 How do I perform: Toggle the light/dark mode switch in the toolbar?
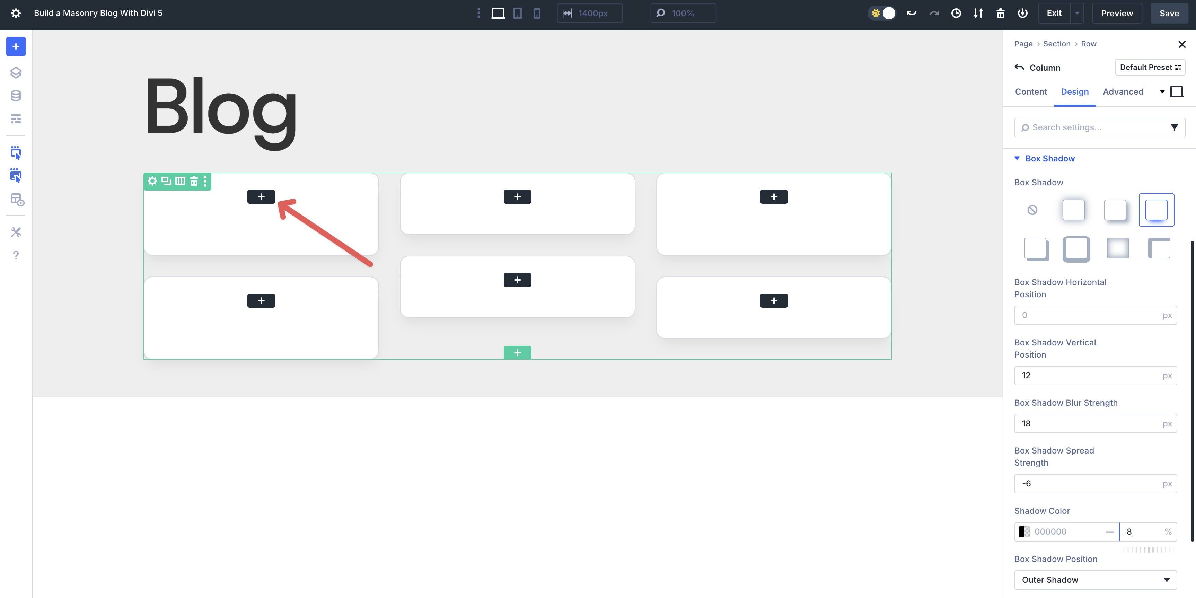(x=882, y=13)
